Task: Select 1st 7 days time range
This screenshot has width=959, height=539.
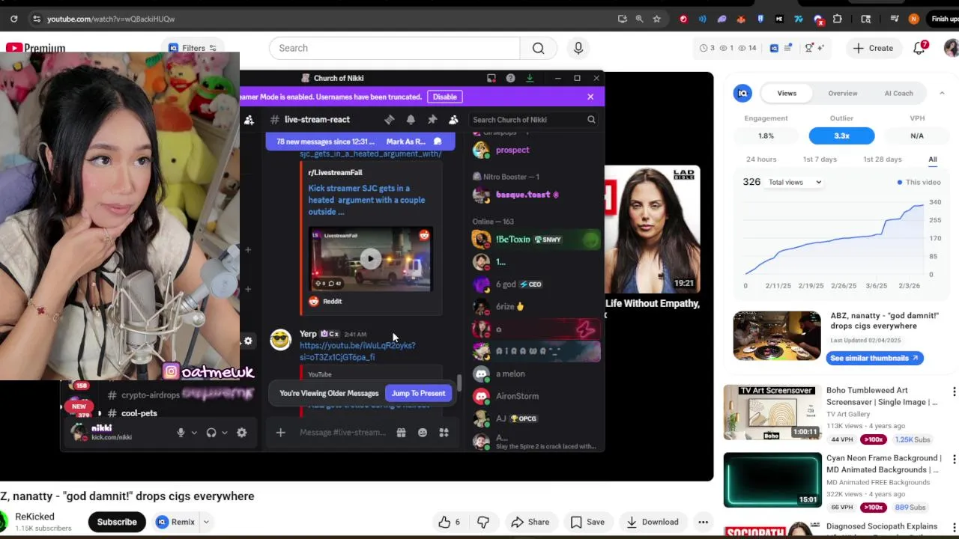Action: [820, 159]
